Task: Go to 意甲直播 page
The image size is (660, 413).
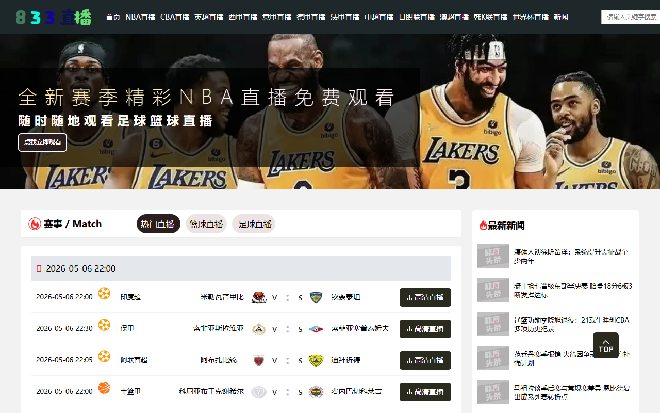Action: click(277, 17)
